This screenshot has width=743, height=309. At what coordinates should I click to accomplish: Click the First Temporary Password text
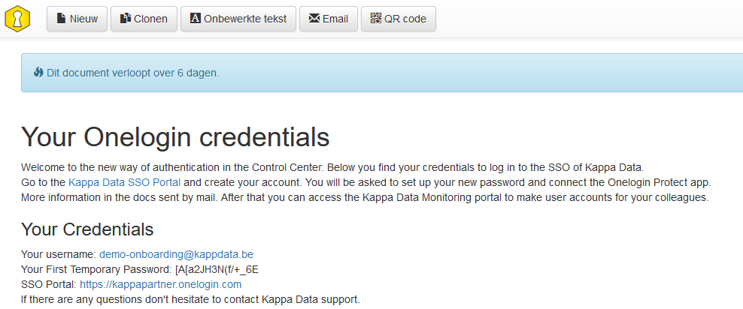coord(141,269)
